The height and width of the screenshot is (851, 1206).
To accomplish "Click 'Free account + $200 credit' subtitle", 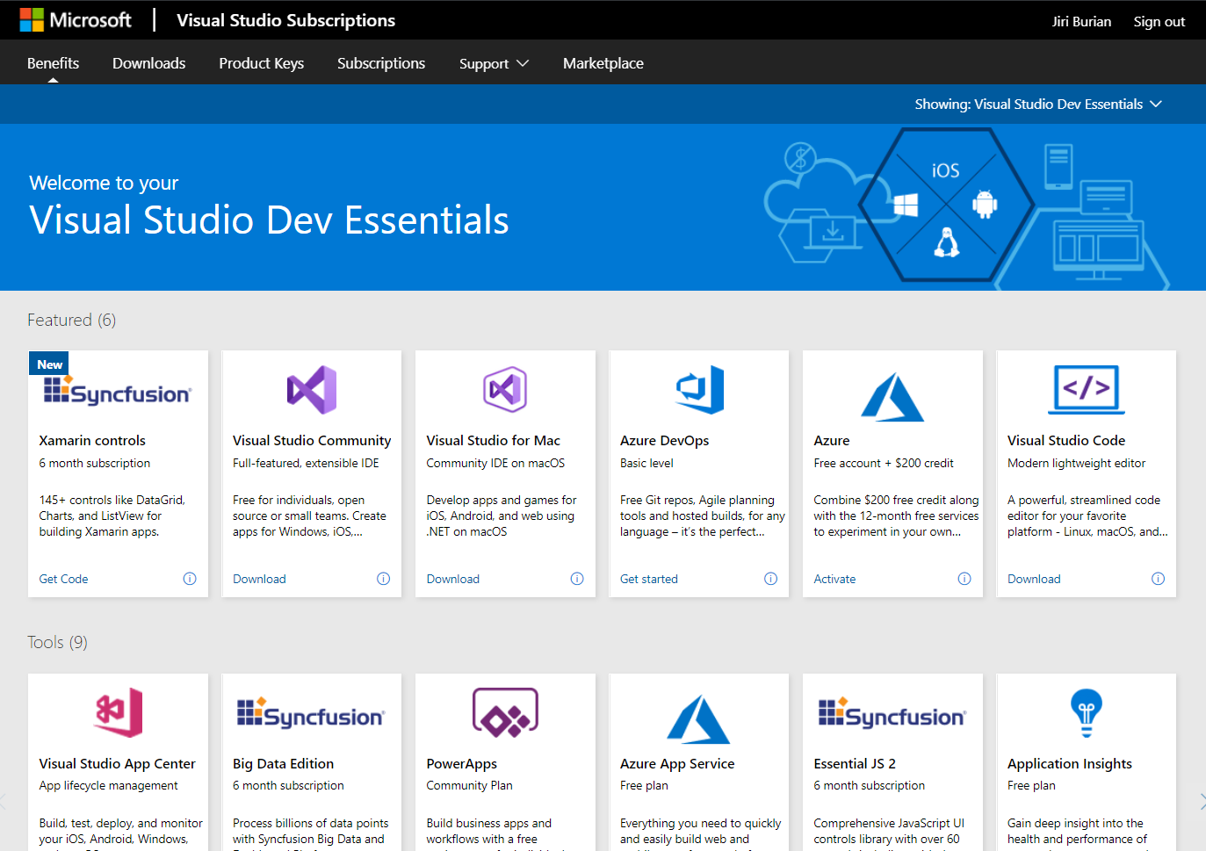I will point(884,463).
